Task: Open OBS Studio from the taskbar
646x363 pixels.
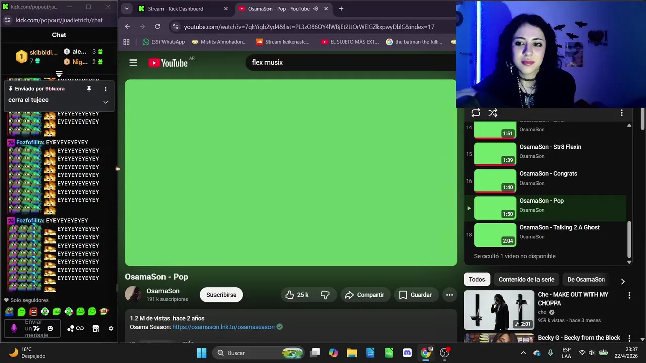Action: point(445,353)
